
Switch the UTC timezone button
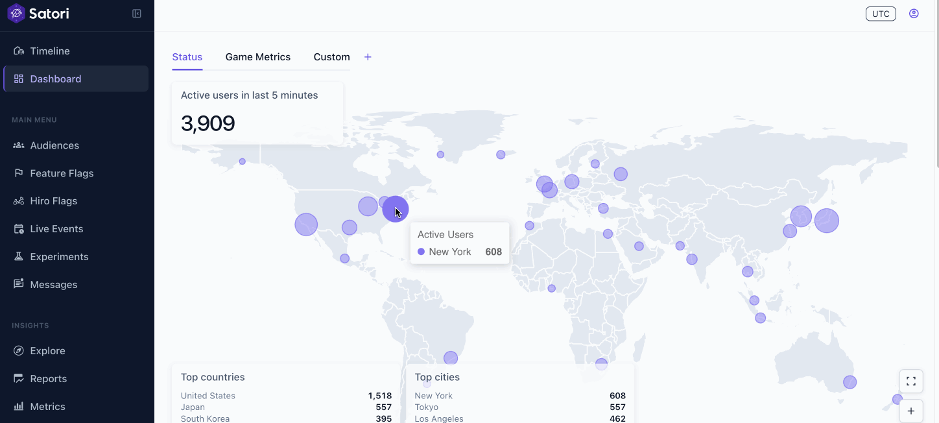point(881,14)
